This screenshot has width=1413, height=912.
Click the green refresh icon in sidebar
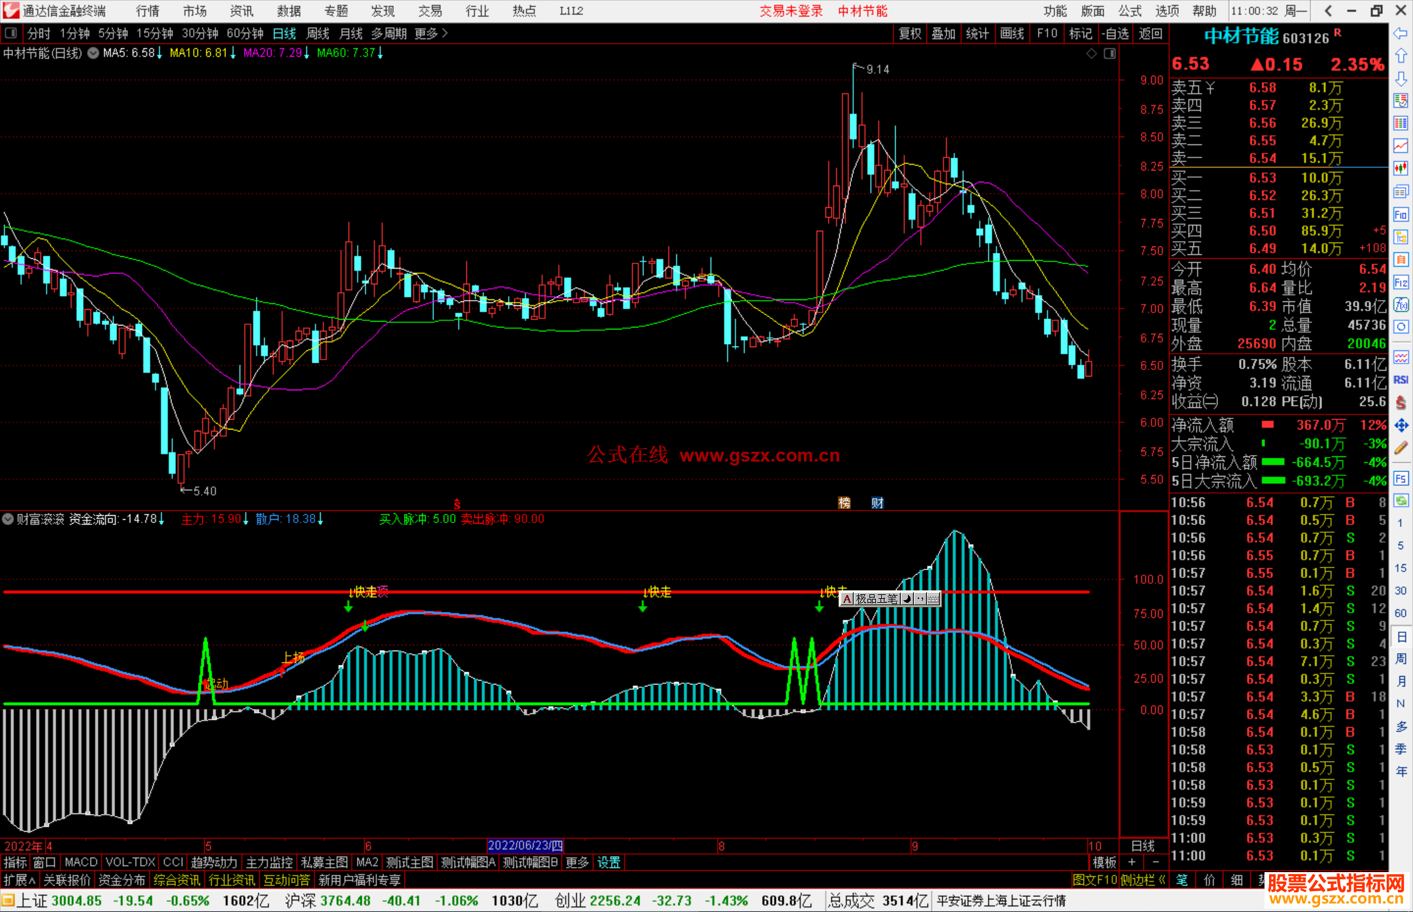[1401, 501]
